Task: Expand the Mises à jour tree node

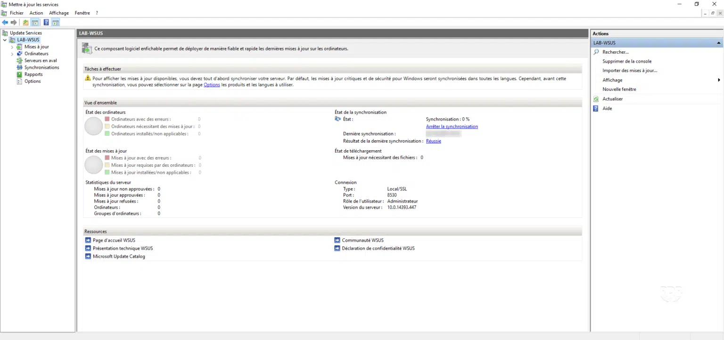Action: 12,47
